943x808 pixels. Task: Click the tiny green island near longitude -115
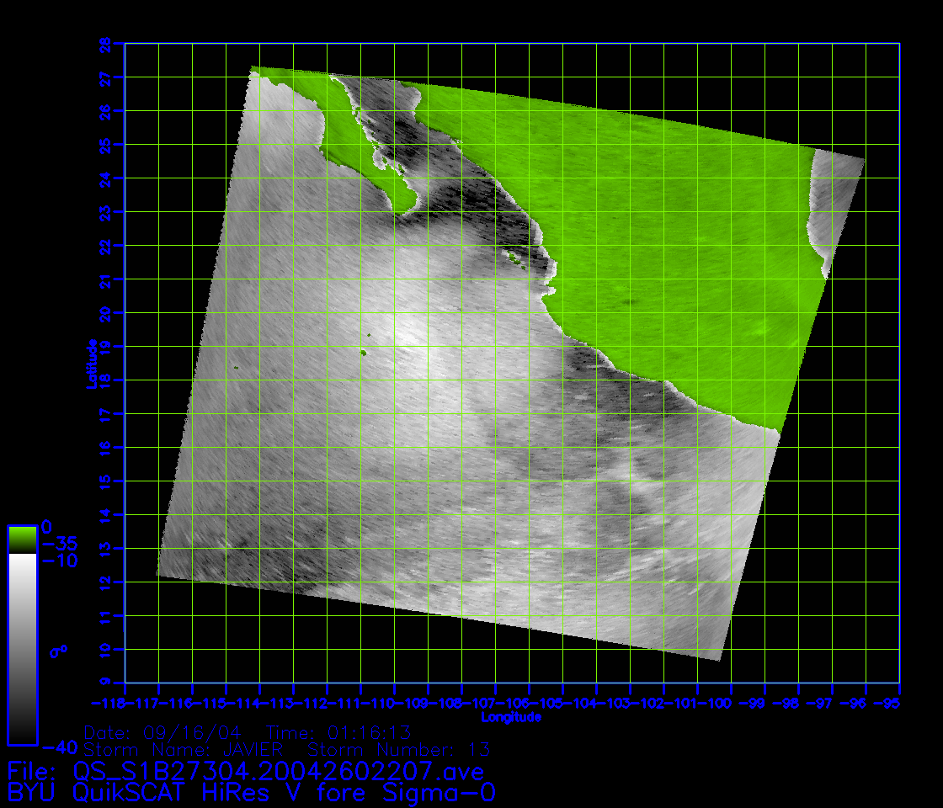[x=236, y=367]
